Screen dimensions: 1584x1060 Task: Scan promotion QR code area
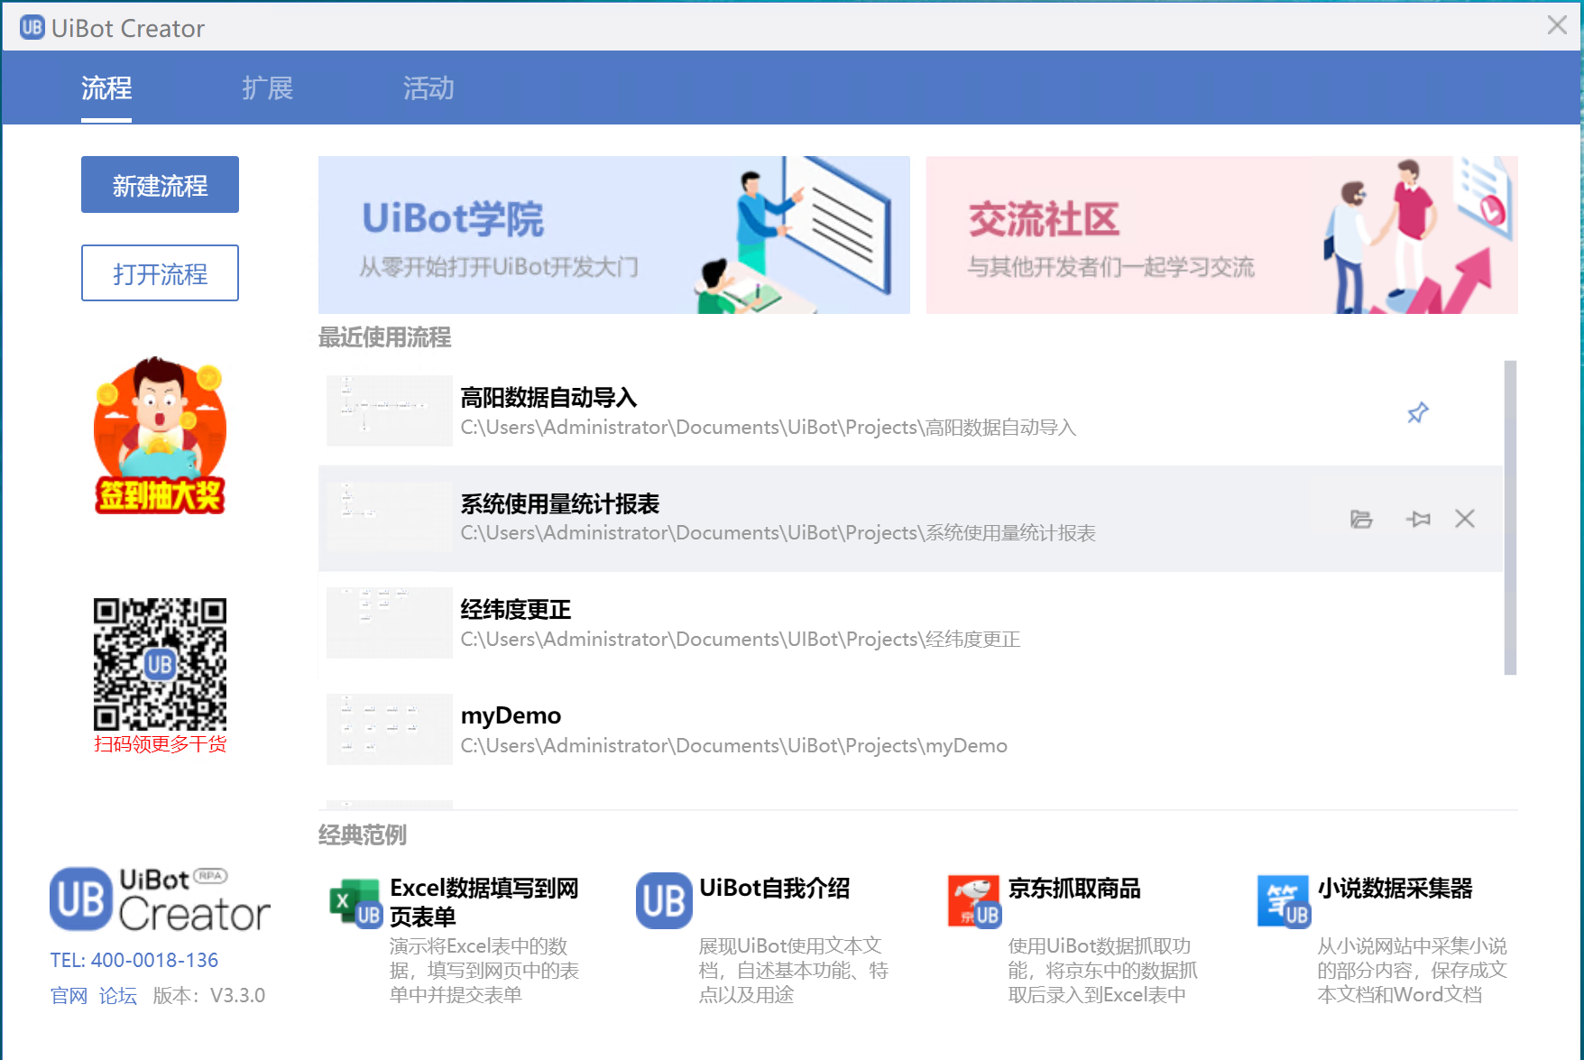coord(159,665)
